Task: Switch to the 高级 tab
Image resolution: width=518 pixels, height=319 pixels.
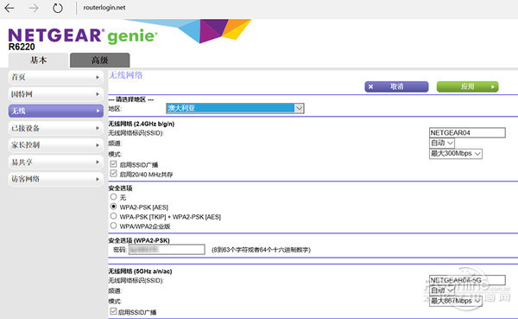Action: [100, 61]
